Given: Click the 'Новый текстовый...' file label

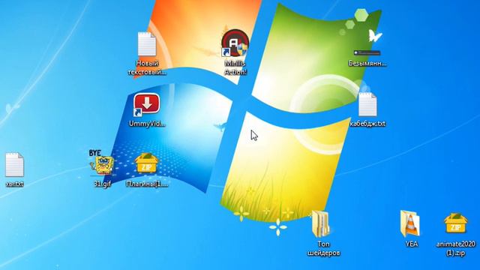Looking at the screenshot, I should pos(147,67).
